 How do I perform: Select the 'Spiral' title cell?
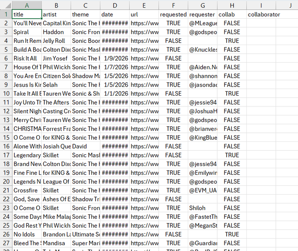click(27, 32)
